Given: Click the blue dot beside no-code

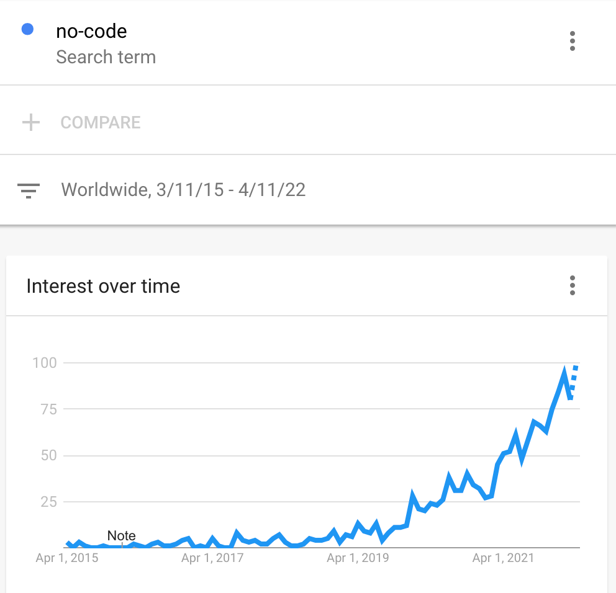Looking at the screenshot, I should (27, 29).
